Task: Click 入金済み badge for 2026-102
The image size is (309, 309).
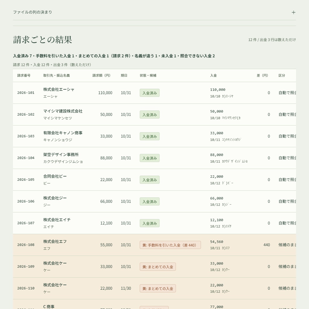Action: click(150, 115)
